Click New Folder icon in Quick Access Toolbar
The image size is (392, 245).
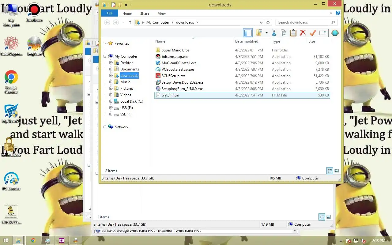(120, 5)
